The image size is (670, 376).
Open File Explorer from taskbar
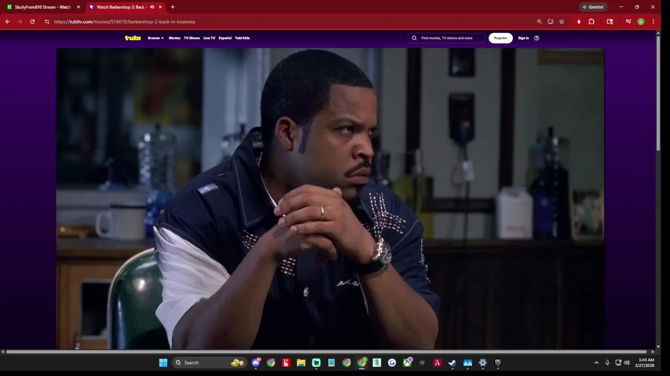(301, 362)
